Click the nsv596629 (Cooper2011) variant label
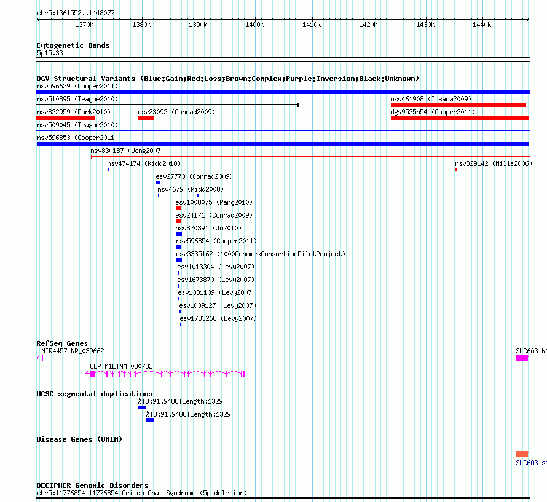 (77, 86)
